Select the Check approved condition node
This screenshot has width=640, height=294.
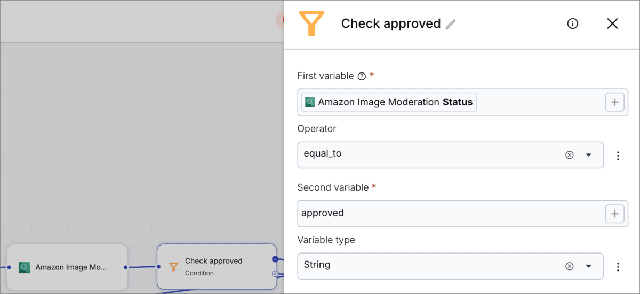pos(216,267)
